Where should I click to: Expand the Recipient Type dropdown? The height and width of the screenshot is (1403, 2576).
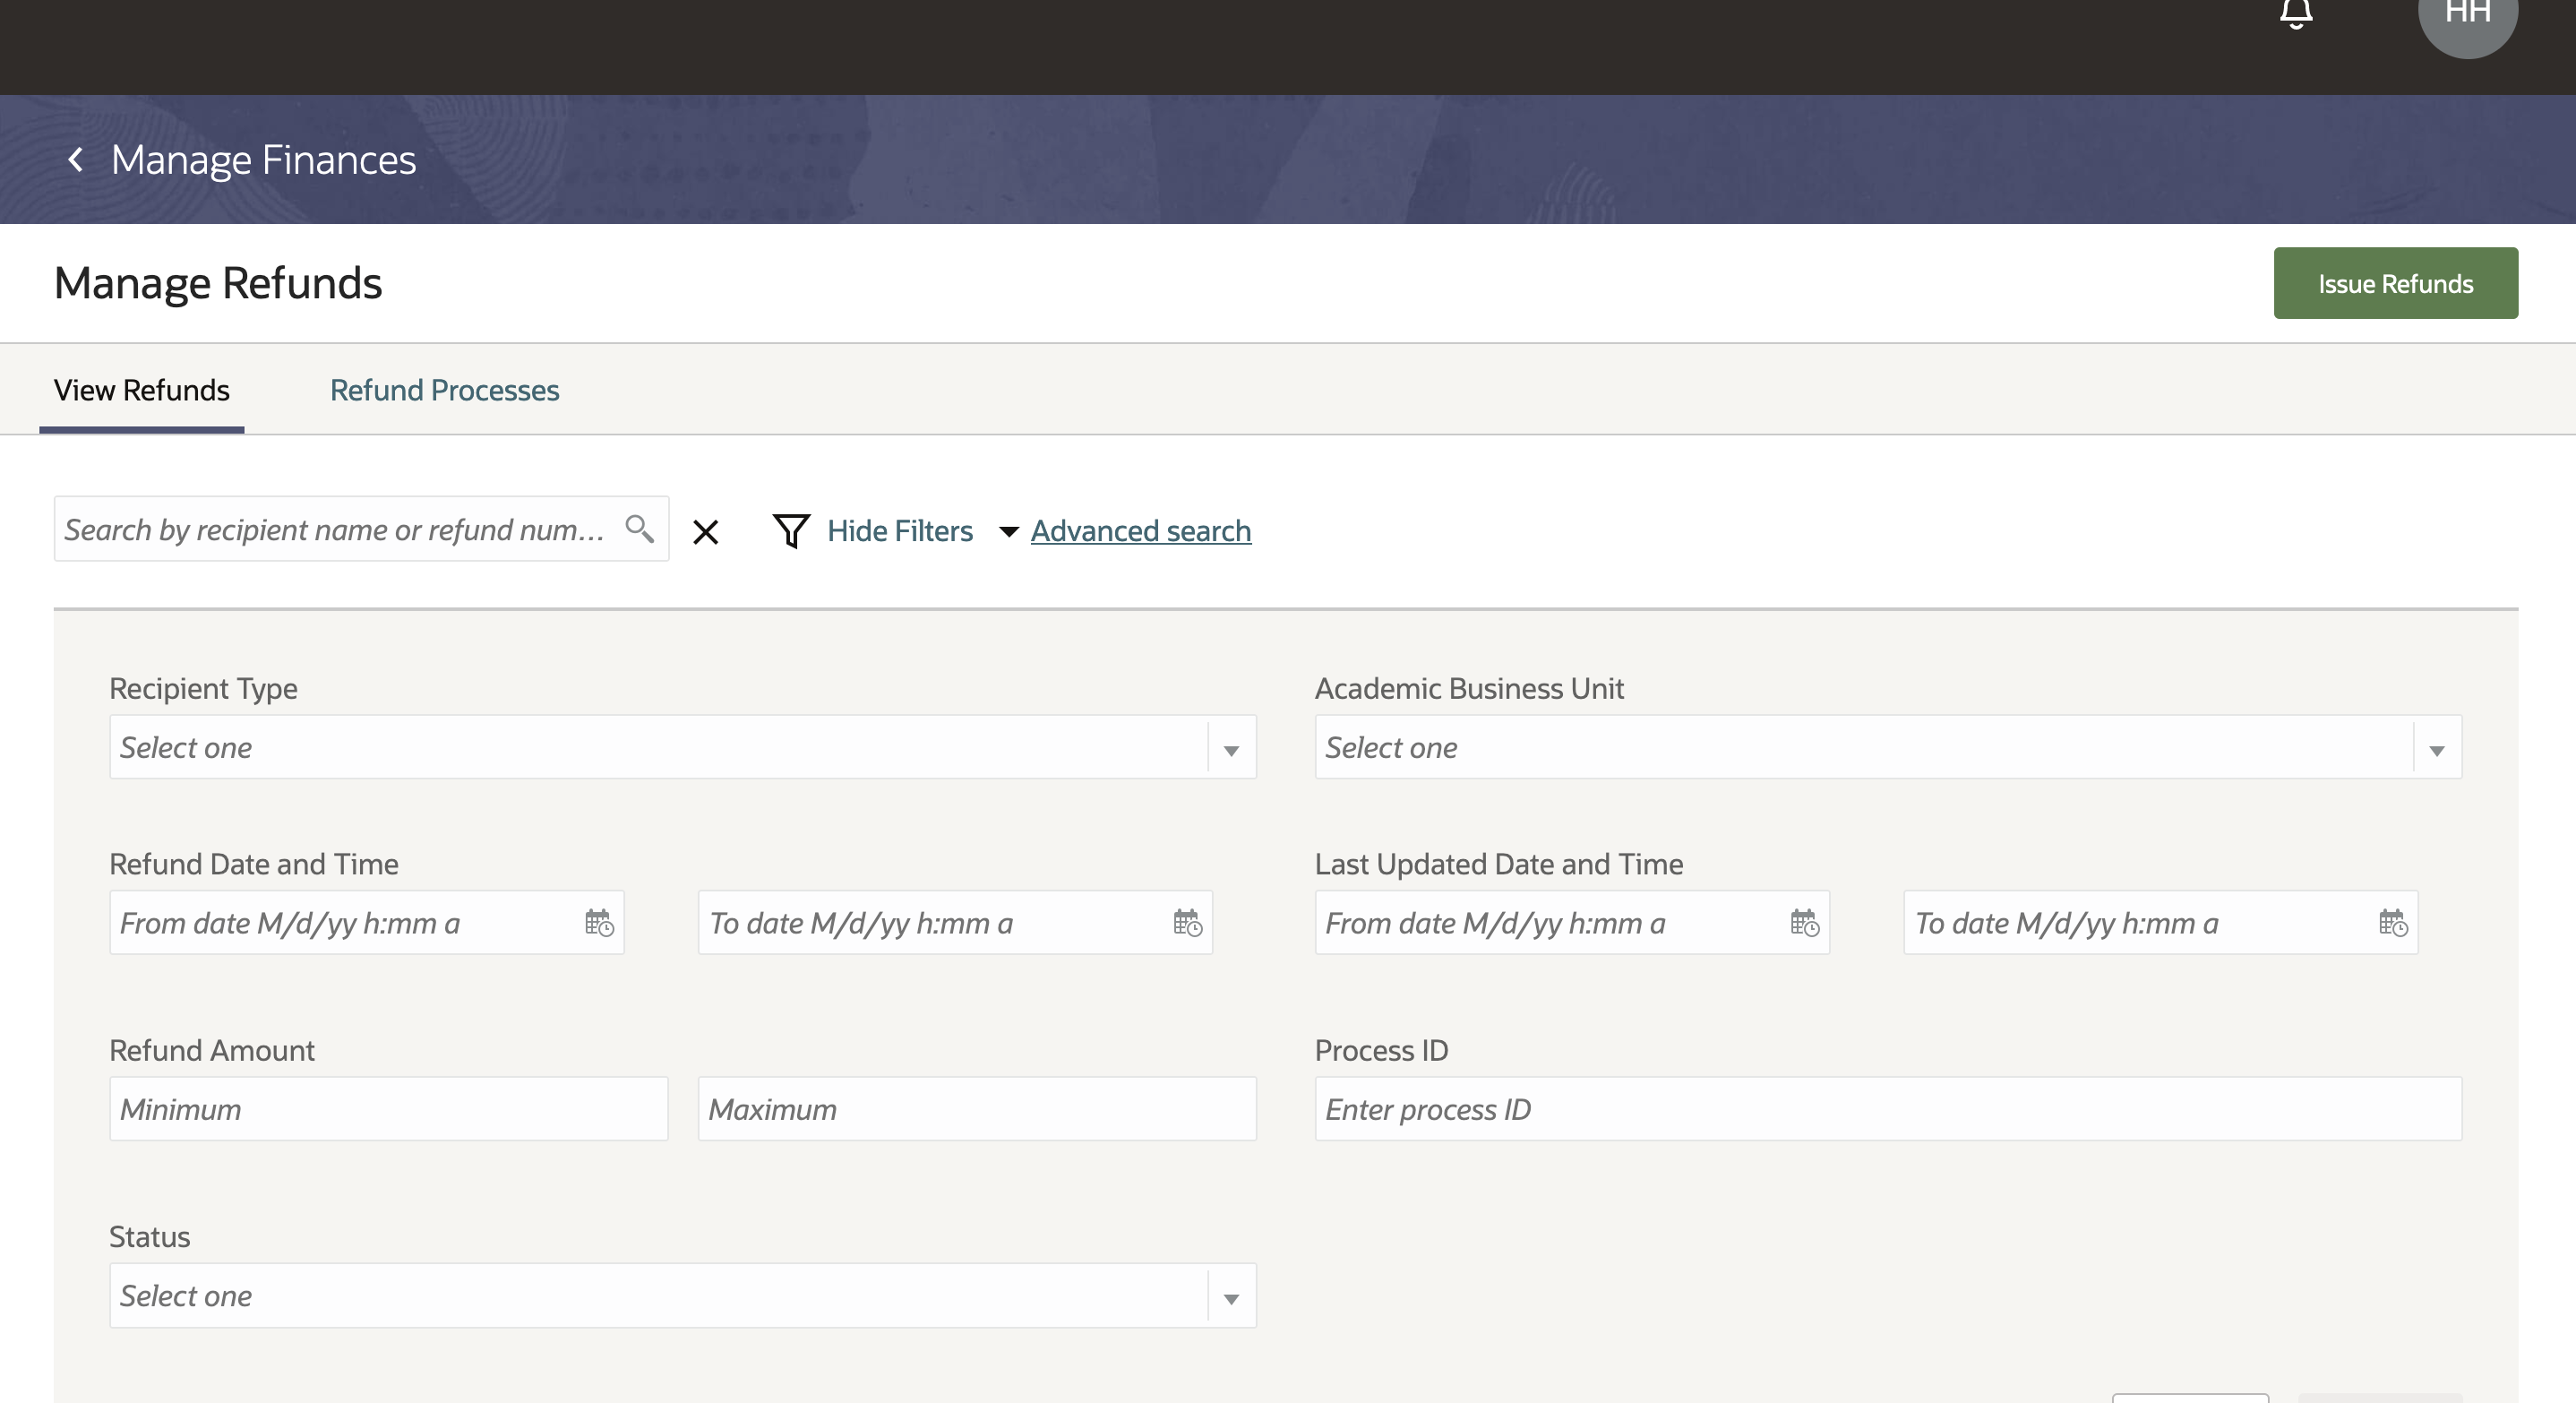[x=1231, y=749]
